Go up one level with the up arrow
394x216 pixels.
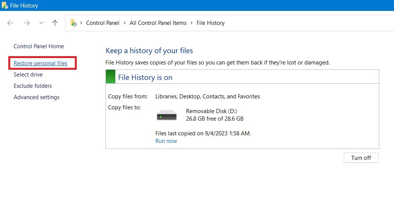[x=55, y=23]
